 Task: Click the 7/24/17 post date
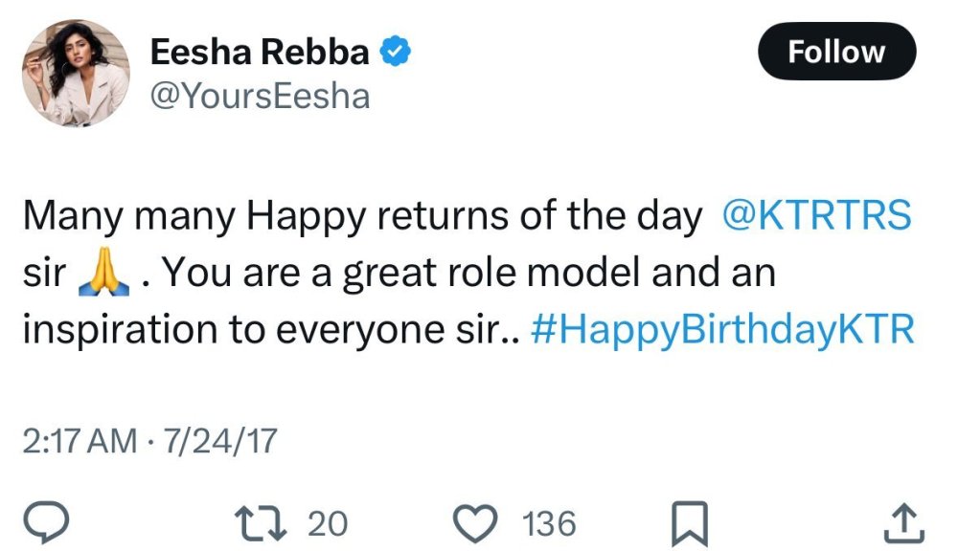221,441
